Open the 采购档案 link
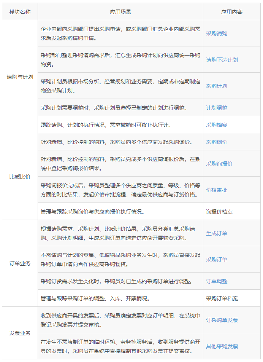 [x=216, y=125]
